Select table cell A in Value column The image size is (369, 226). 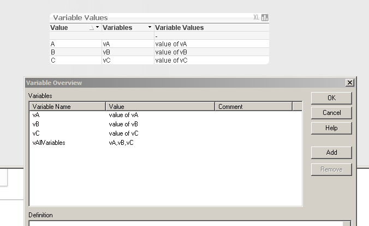tap(75, 44)
